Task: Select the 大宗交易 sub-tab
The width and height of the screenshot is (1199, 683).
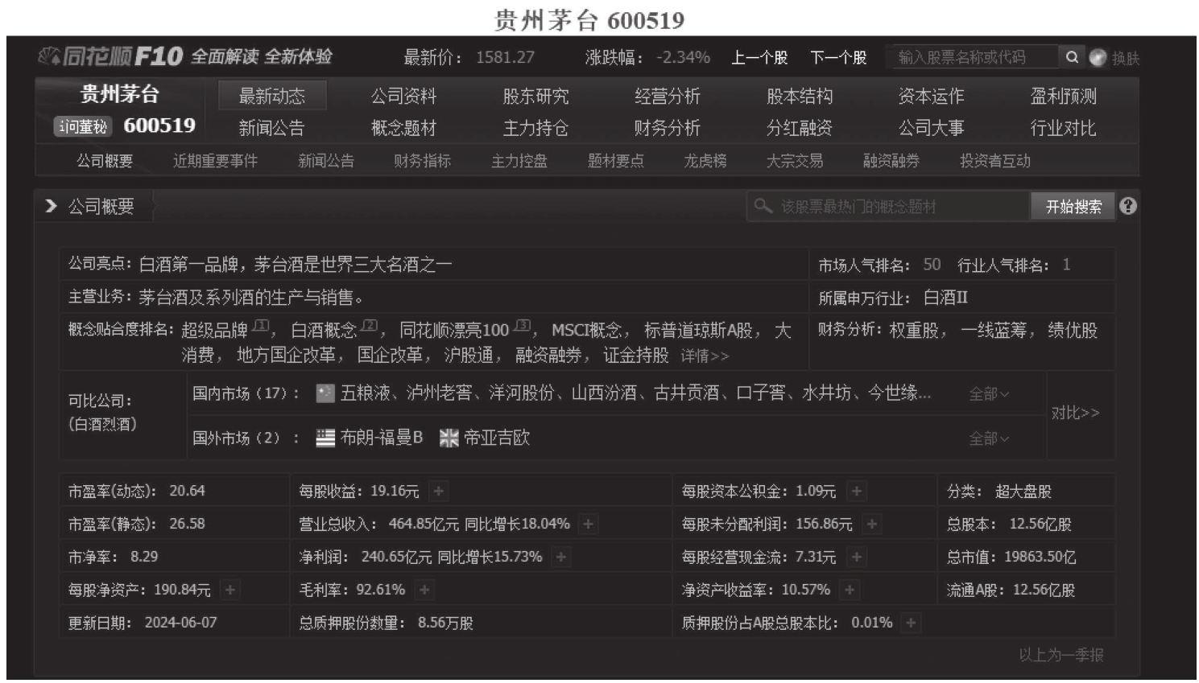Action: (795, 161)
